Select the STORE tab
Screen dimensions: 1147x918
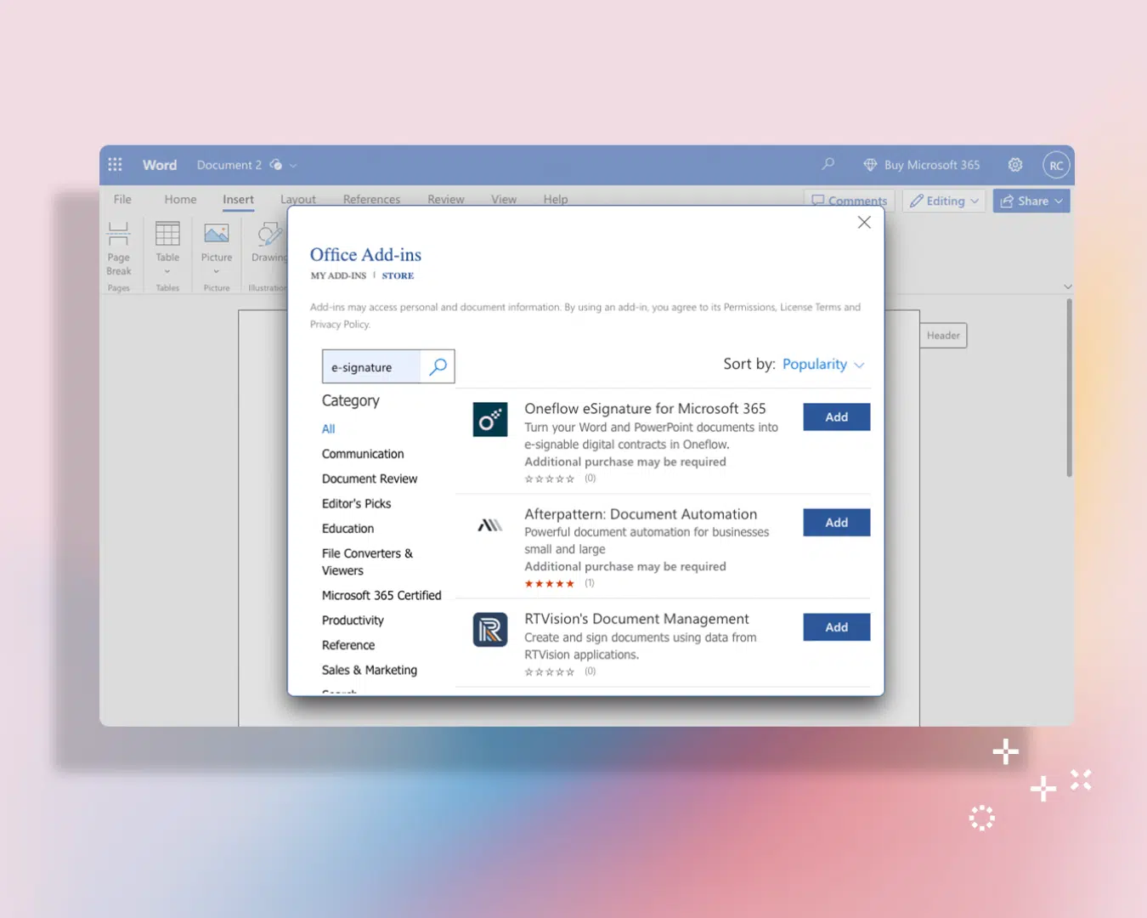click(398, 276)
